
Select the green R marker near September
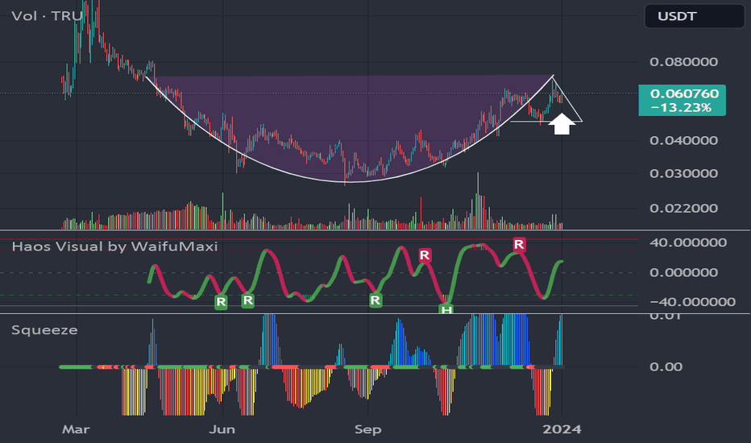[375, 300]
